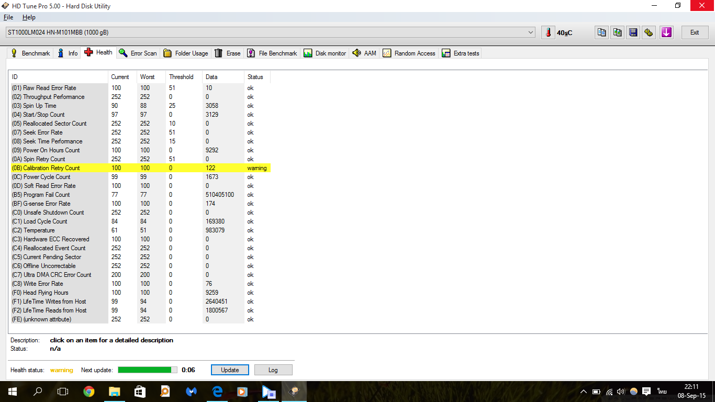Click the 510405100 data value
The width and height of the screenshot is (715, 402).
[220, 195]
